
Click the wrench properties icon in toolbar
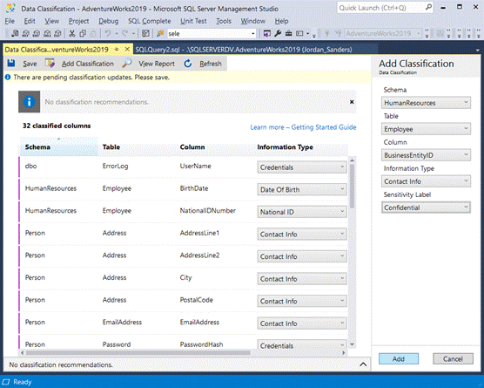278,33
